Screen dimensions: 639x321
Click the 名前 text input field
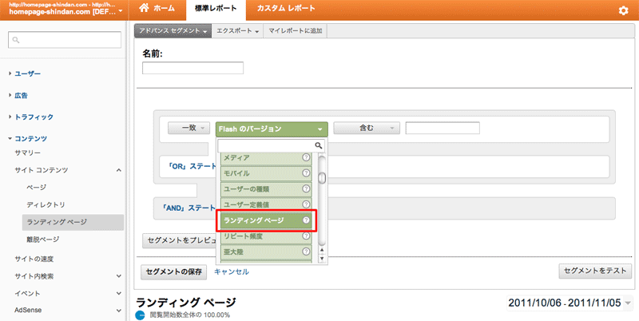192,68
